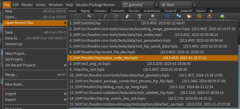Viewport: 240px width, 109px height.
Task: Switch to the Terrain FX shelf tab
Action: [170, 11]
